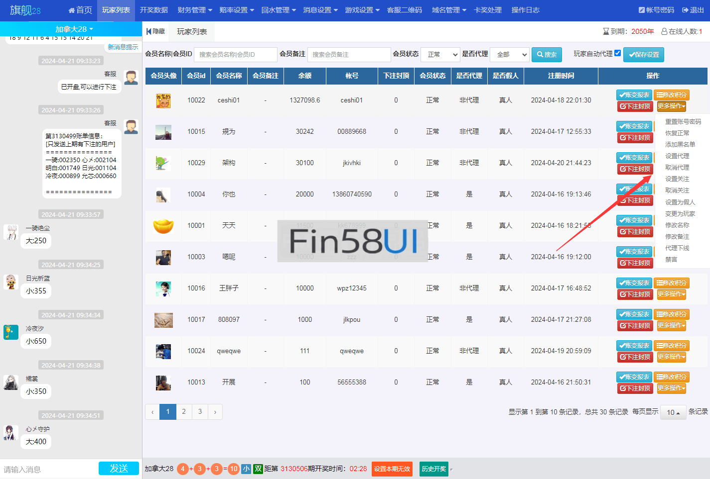The image size is (710, 479).
Task: Click the 帐号密码 account password icon
Action: coord(642,10)
